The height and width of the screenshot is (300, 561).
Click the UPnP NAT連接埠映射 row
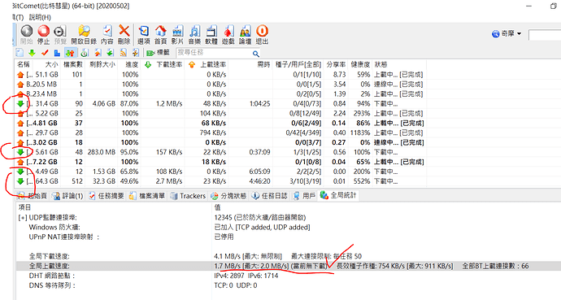pos(289,237)
